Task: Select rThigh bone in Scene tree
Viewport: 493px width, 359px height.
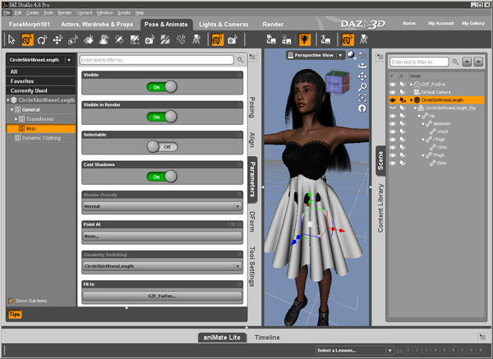Action: [440, 140]
